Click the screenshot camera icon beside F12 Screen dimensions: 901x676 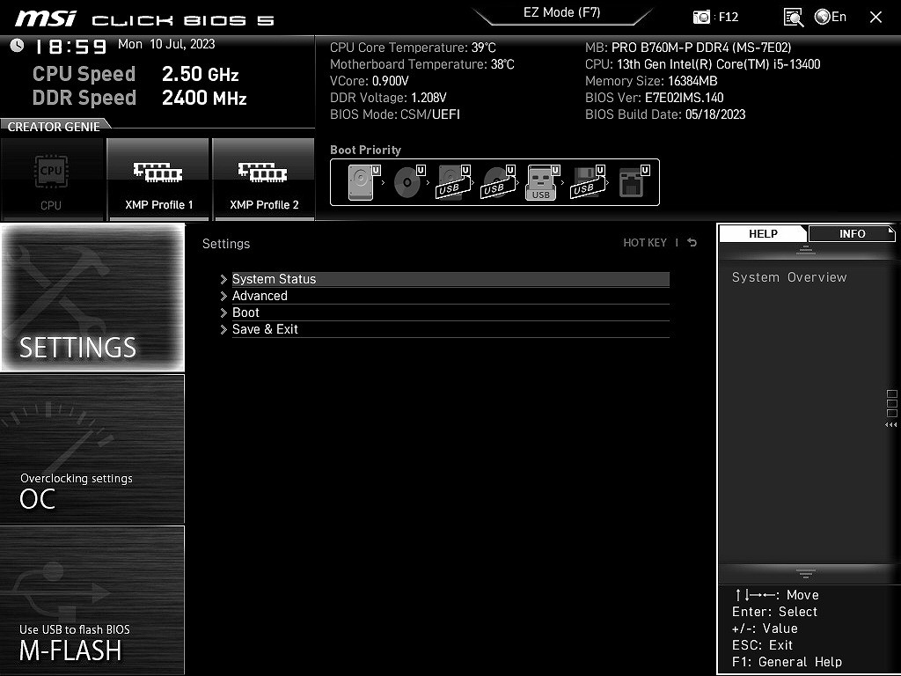701,18
